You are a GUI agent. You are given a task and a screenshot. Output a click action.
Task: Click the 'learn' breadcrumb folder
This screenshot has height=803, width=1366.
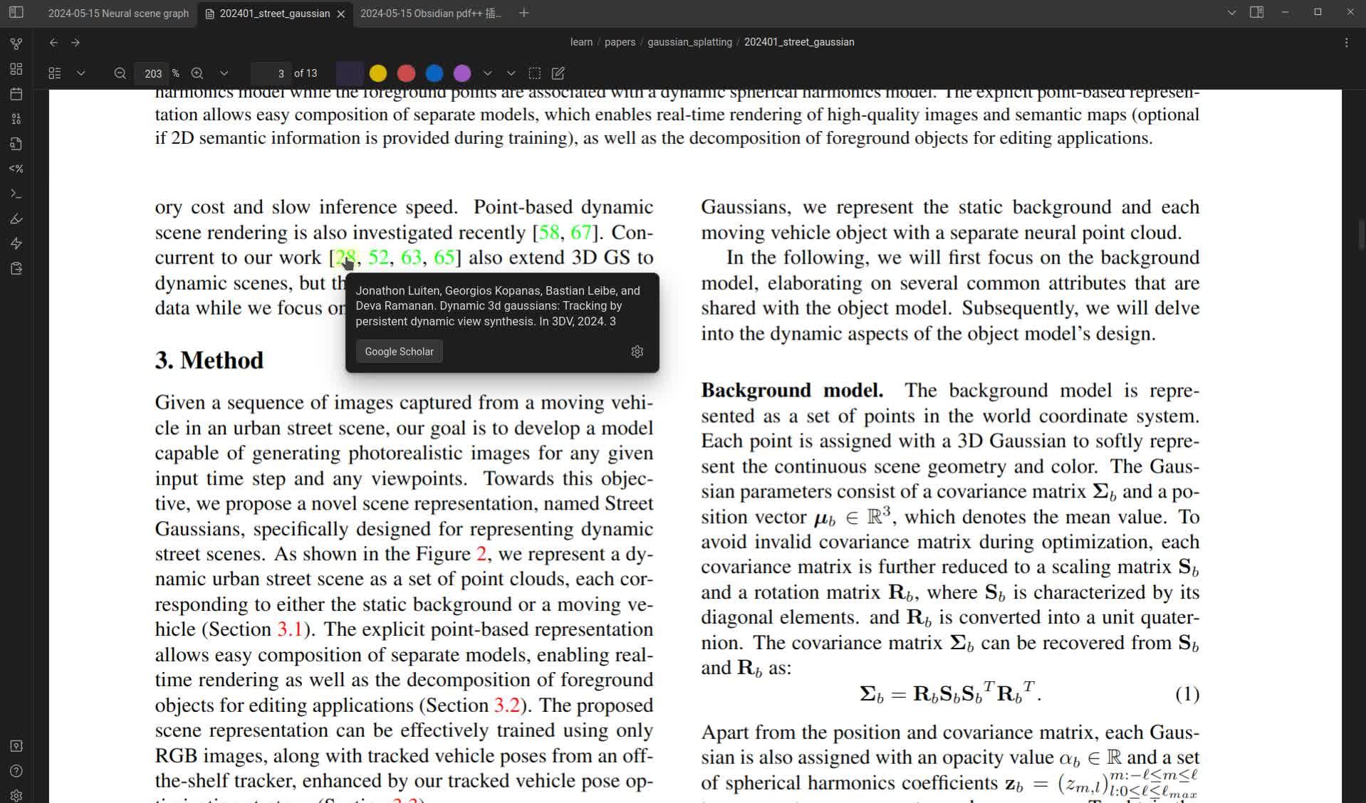(581, 42)
